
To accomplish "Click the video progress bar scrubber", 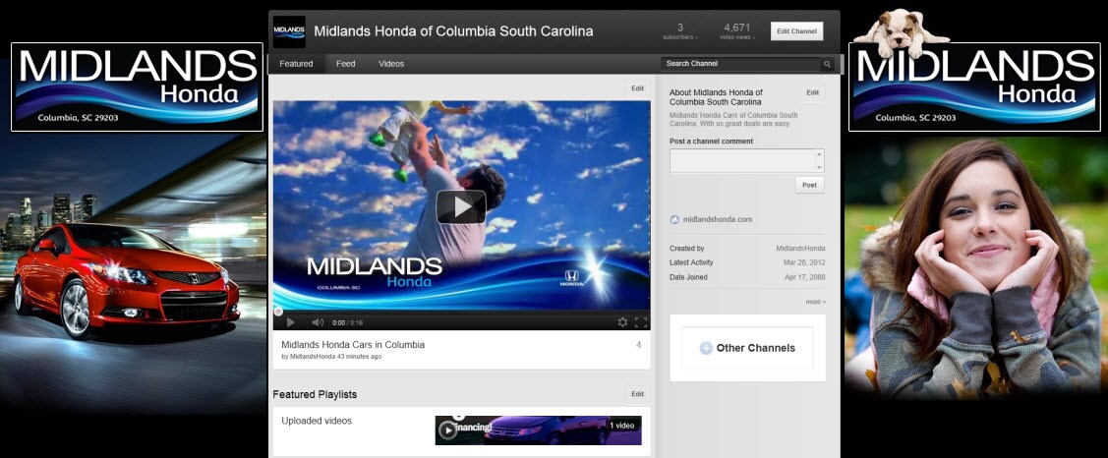I will point(278,311).
